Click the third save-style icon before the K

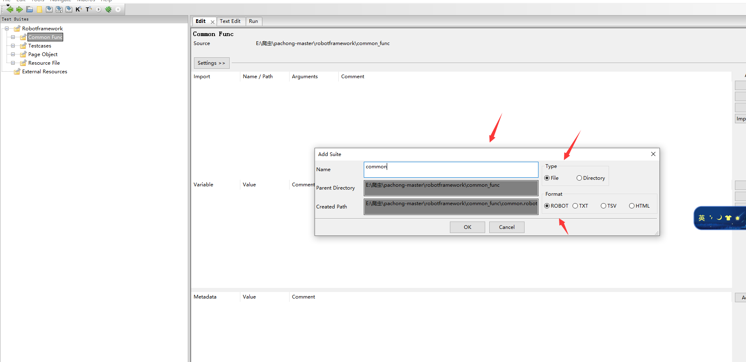coord(69,9)
